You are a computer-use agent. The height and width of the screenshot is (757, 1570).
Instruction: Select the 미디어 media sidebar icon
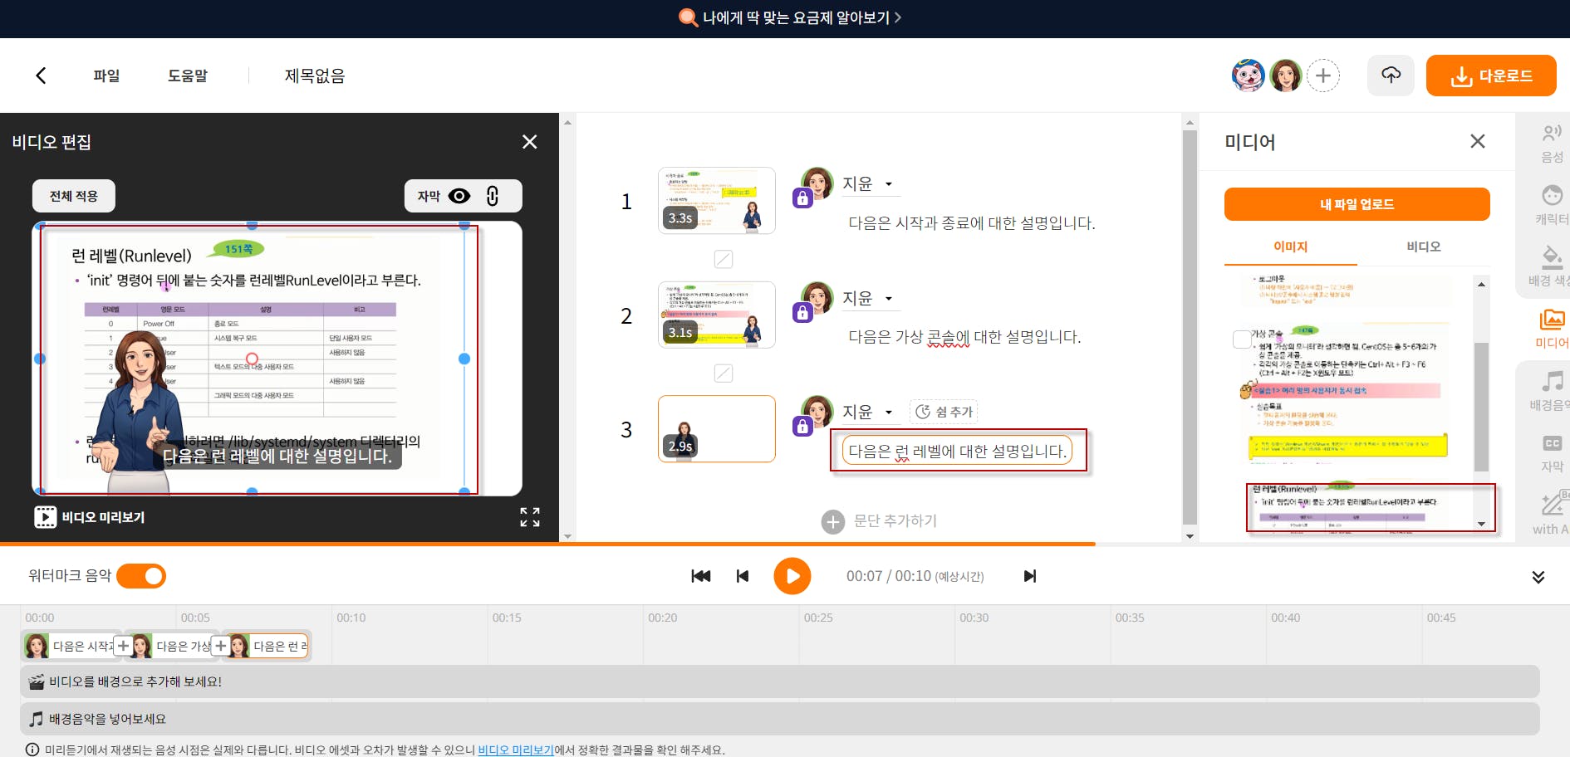tap(1552, 329)
